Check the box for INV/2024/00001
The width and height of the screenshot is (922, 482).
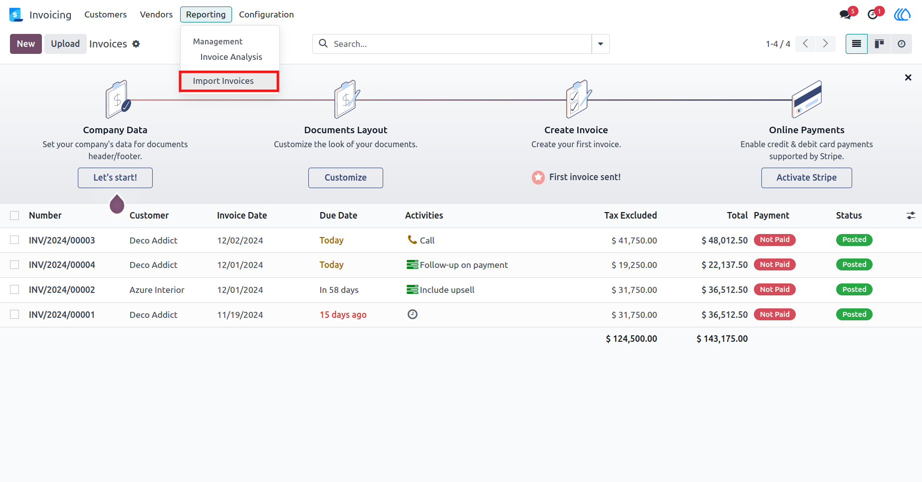[14, 315]
